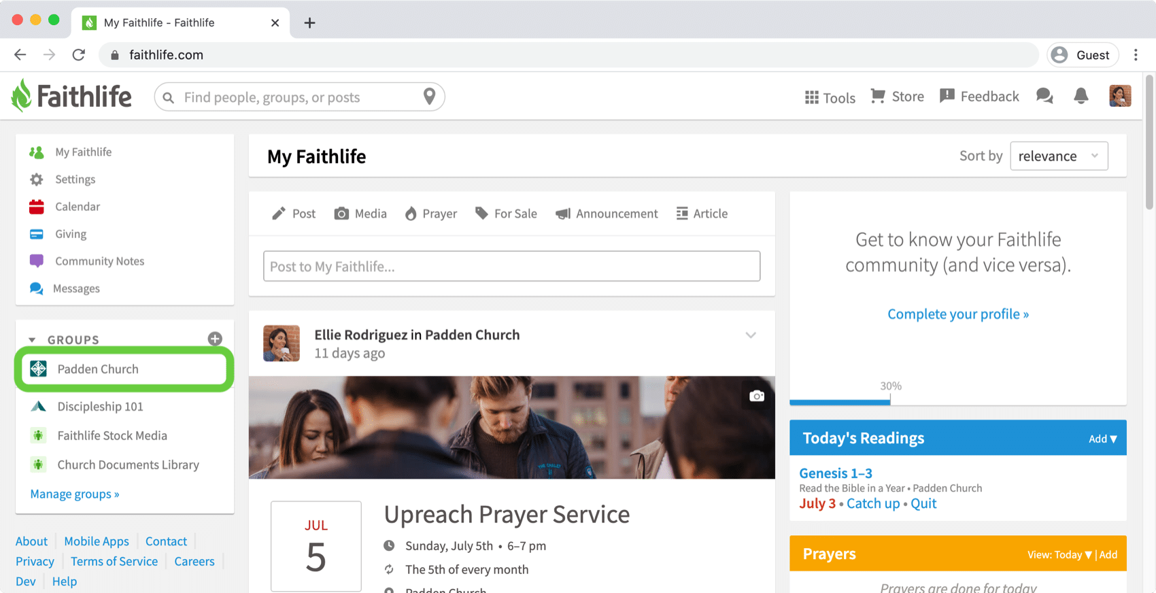Screen dimensions: 1156x593
Task: Go back in the browser
Action: 20,55
